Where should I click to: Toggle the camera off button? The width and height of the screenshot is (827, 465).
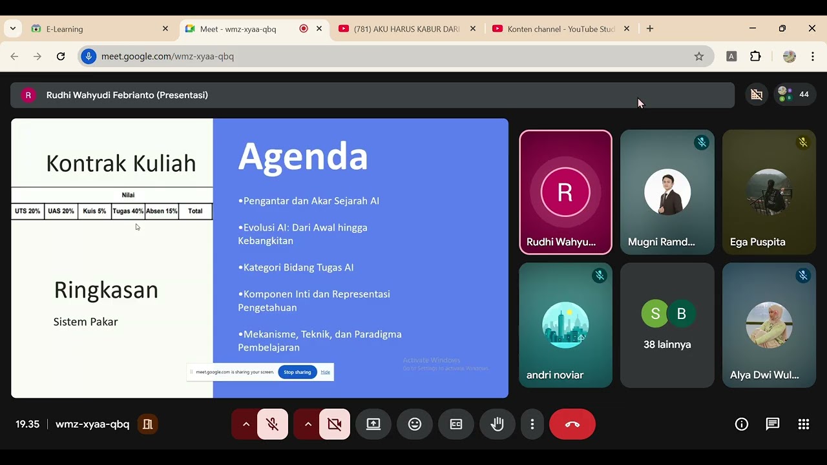coord(335,424)
